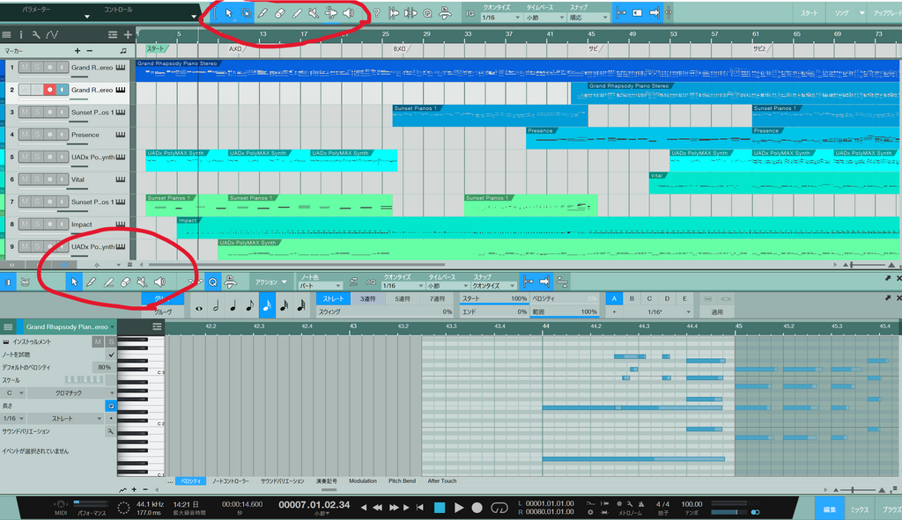This screenshot has height=520, width=902.
Task: Adjust the スタート 100% quantize slider
Action: 494,299
